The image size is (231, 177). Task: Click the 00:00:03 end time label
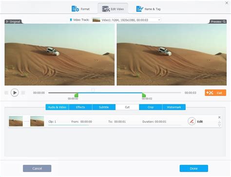click(190, 93)
